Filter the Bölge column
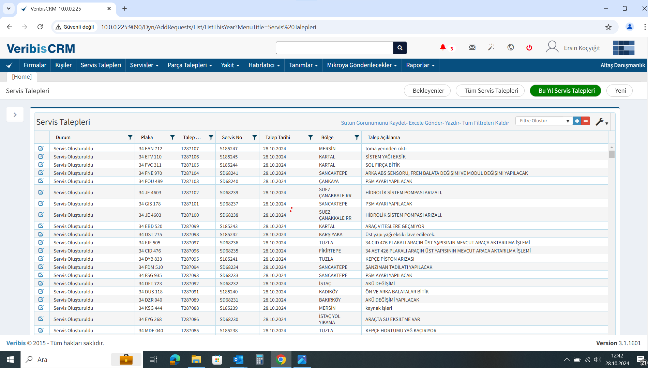 point(357,137)
